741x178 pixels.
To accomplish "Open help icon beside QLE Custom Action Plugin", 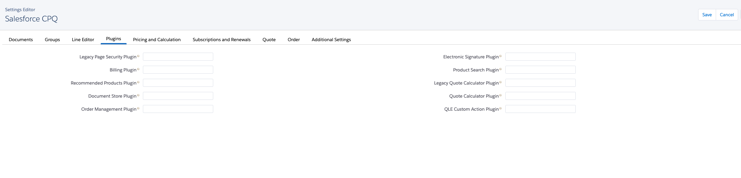I will 500,108.
